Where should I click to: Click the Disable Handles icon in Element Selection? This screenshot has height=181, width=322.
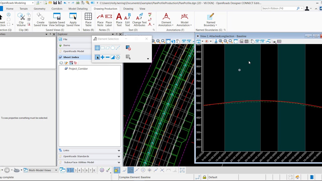(x=128, y=48)
